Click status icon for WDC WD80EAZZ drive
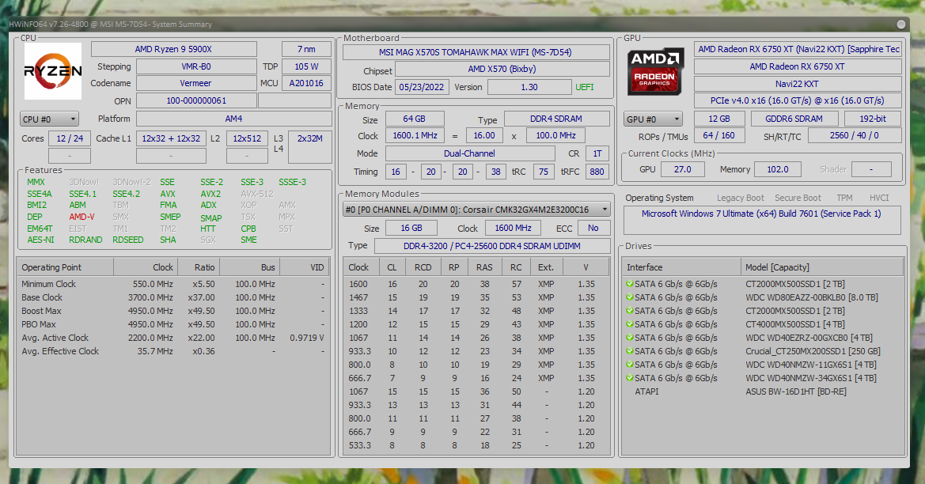Screen dimensions: 925x484 pyautogui.click(x=630, y=297)
